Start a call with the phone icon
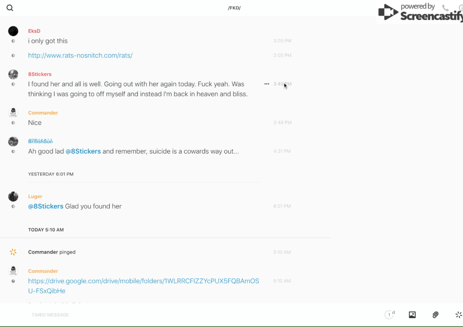This screenshot has width=463, height=327. coord(445,8)
